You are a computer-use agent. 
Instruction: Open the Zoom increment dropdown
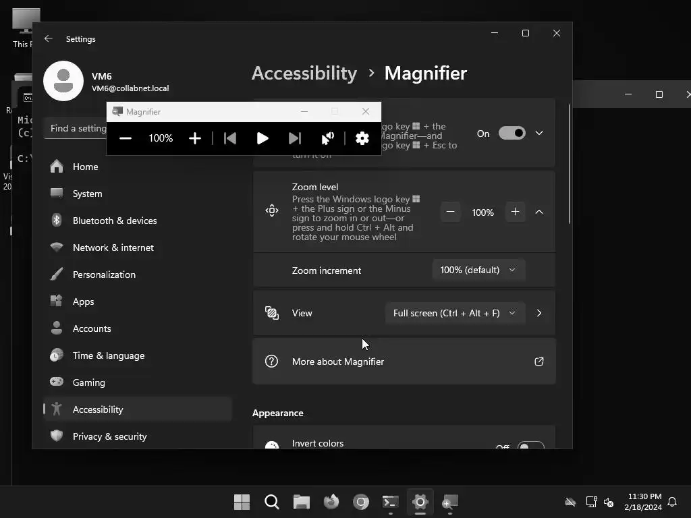(x=478, y=270)
